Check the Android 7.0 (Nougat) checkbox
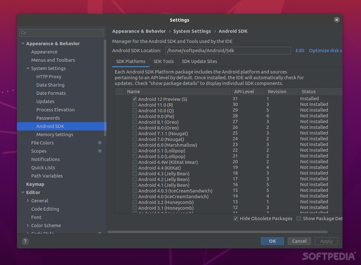 135,139
